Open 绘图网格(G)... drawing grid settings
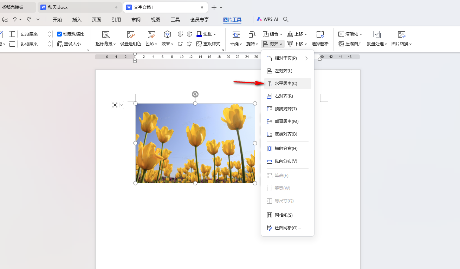The height and width of the screenshot is (269, 460). point(287,228)
